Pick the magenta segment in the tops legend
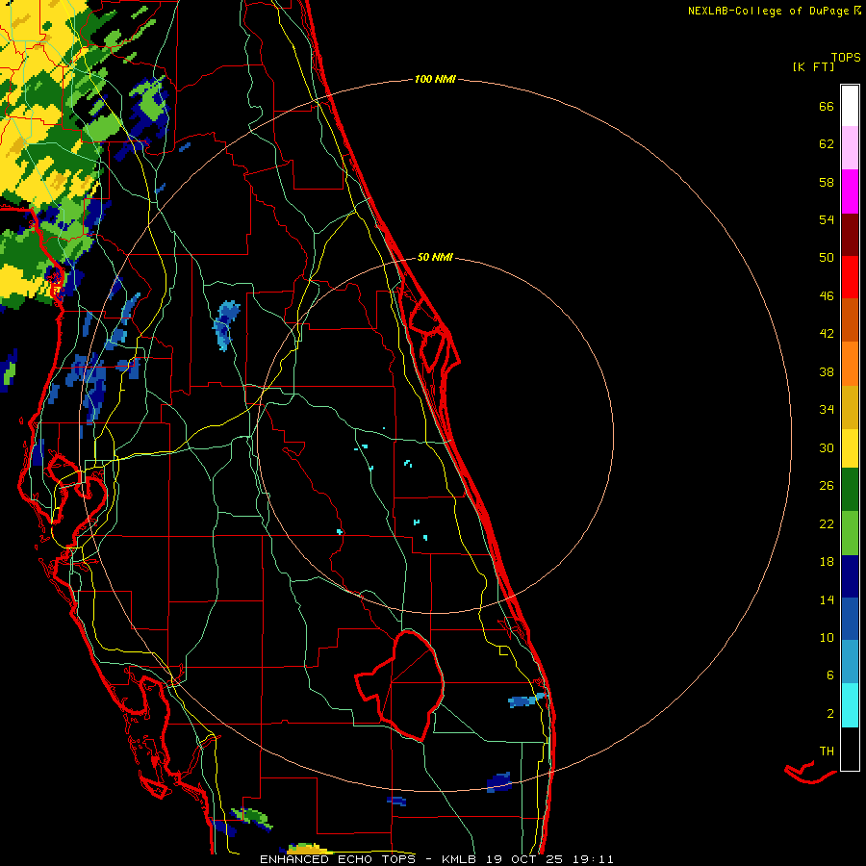Image resolution: width=866 pixels, height=866 pixels. [x=850, y=191]
